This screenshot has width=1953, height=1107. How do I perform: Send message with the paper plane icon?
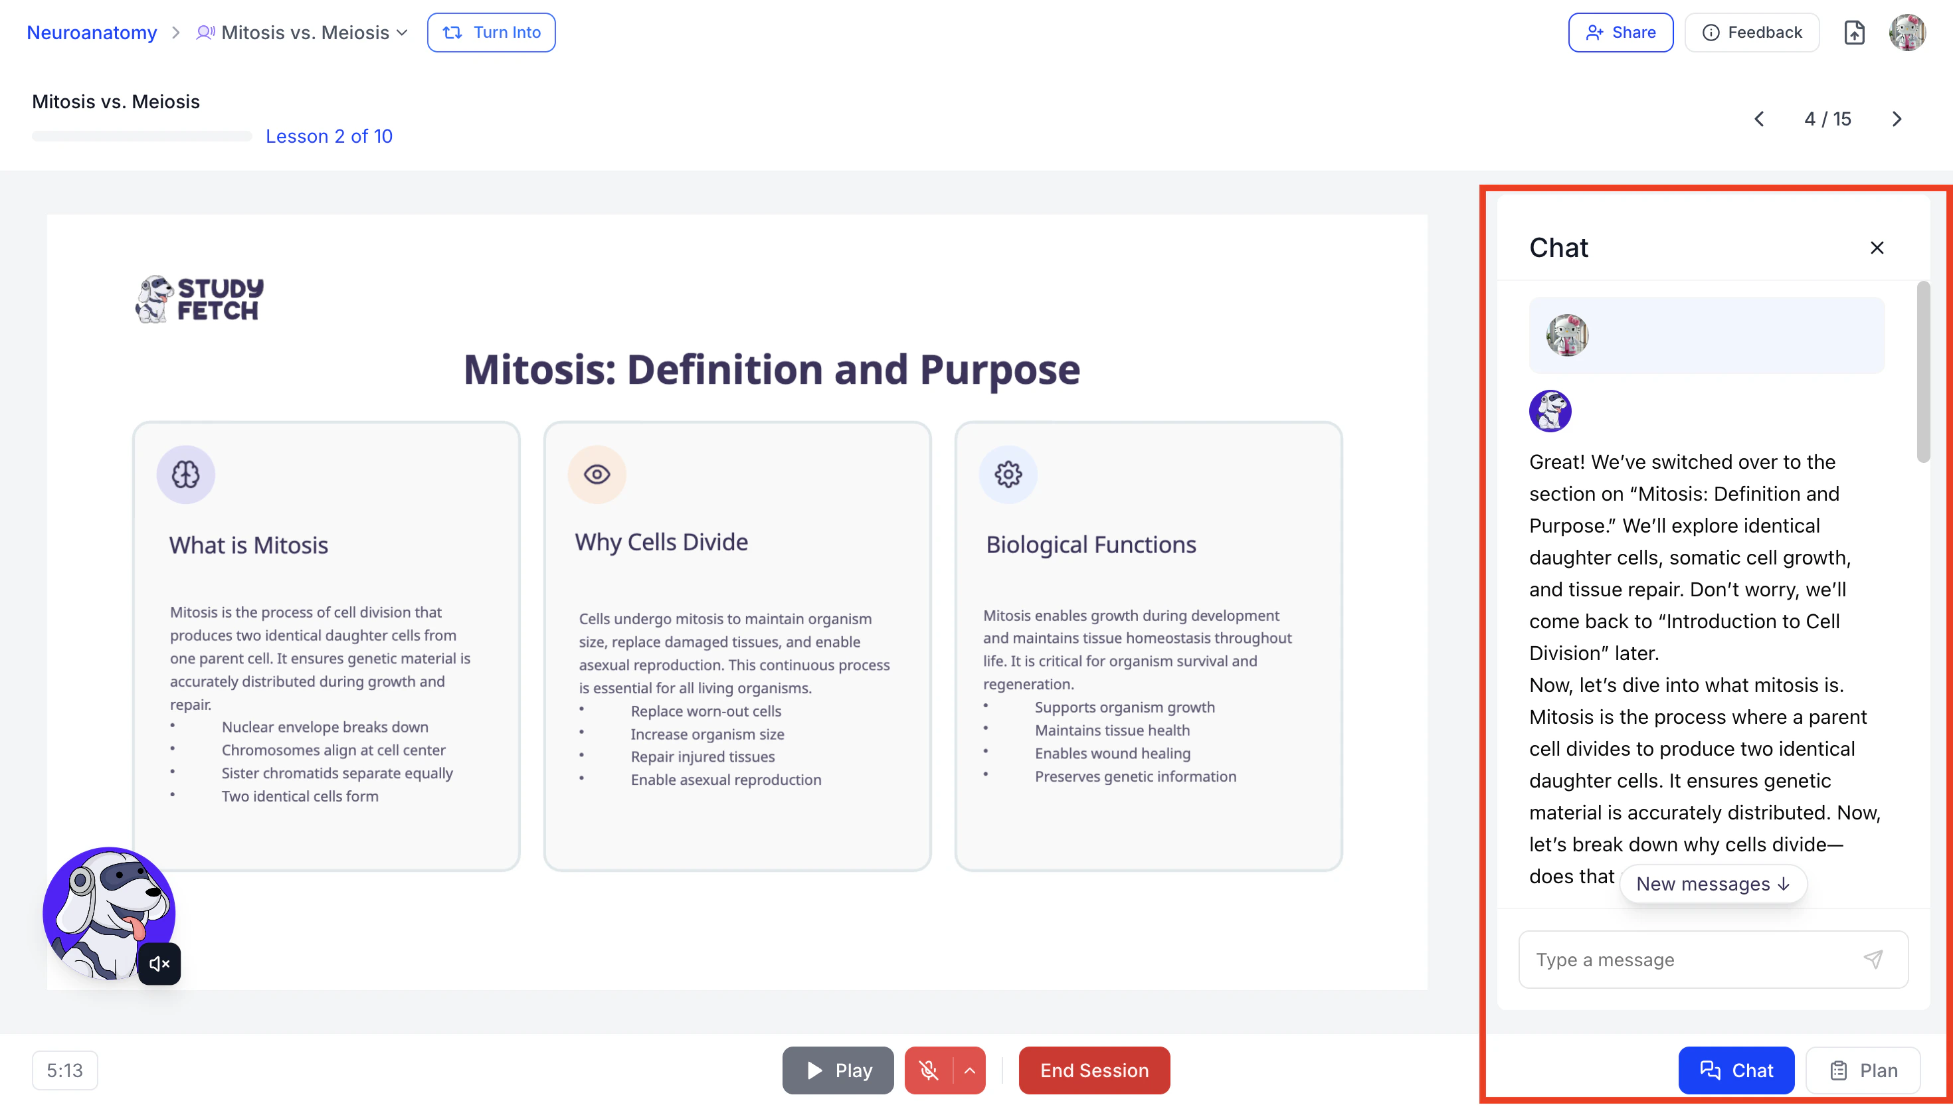coord(1873,959)
